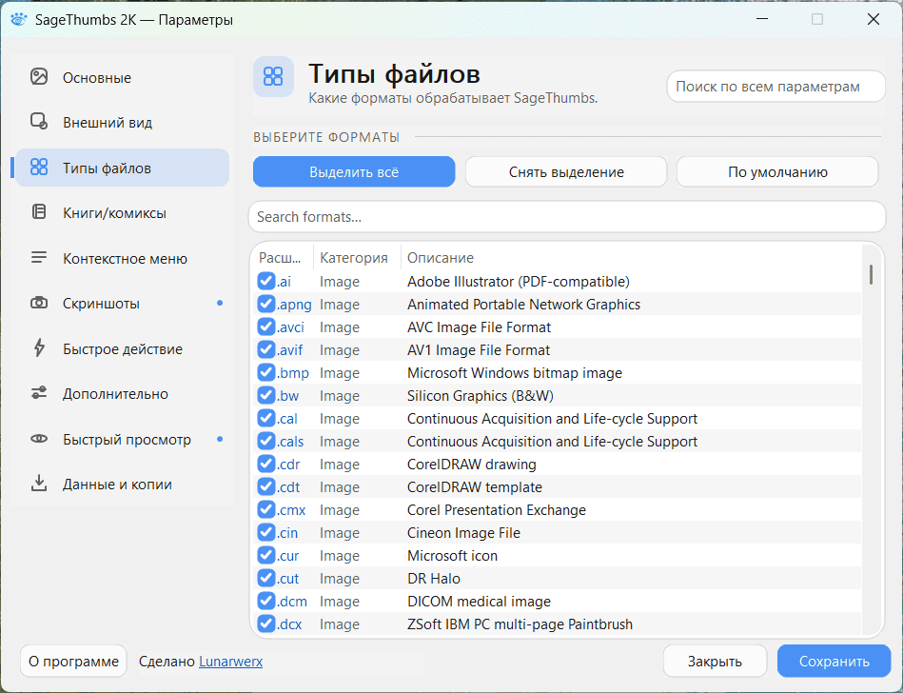Open the Скриншоты section
The width and height of the screenshot is (903, 693).
122,303
